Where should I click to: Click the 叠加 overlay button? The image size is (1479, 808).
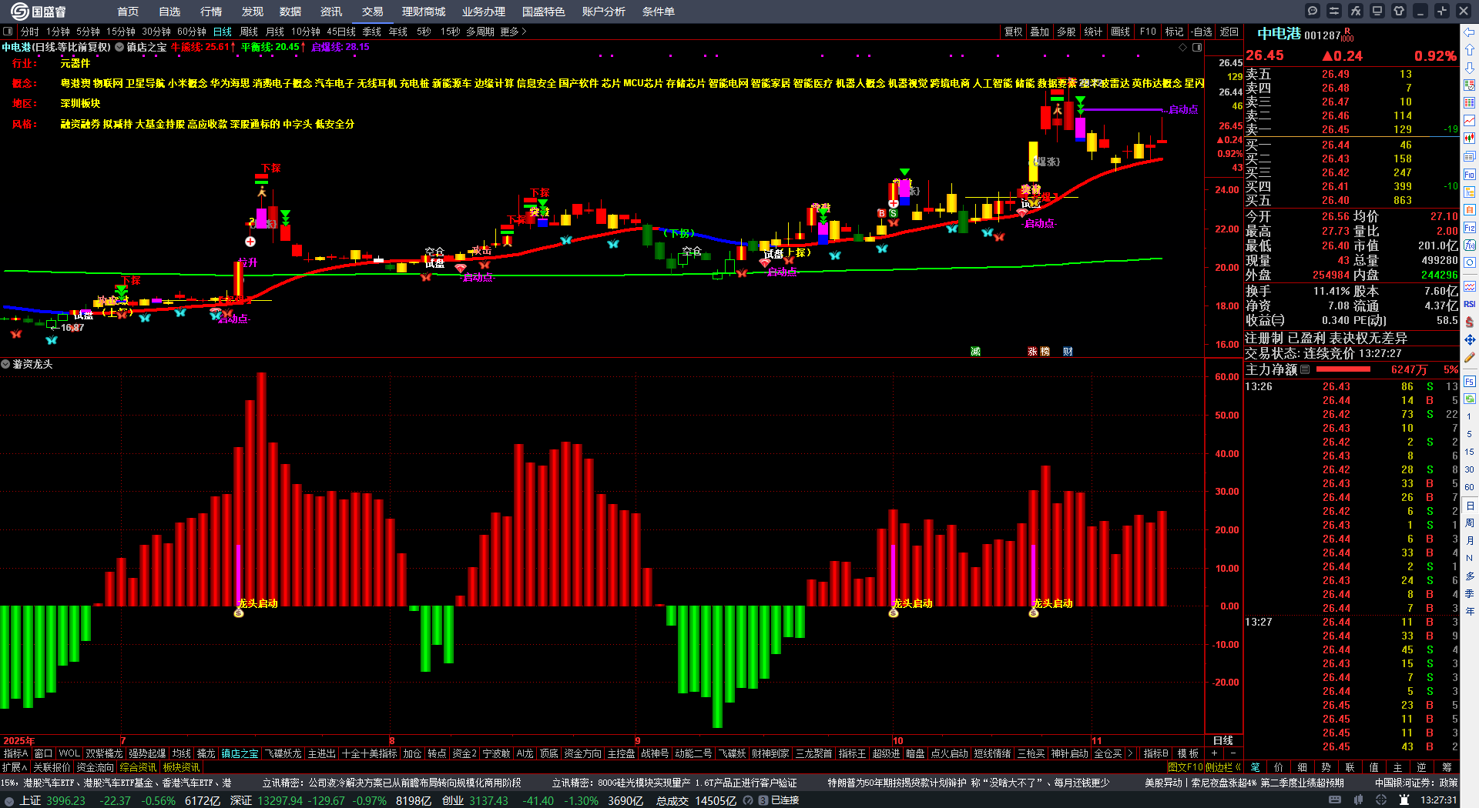tap(1040, 32)
